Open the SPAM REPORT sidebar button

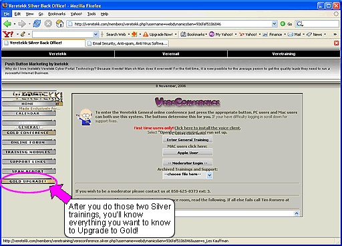[x=29, y=171]
